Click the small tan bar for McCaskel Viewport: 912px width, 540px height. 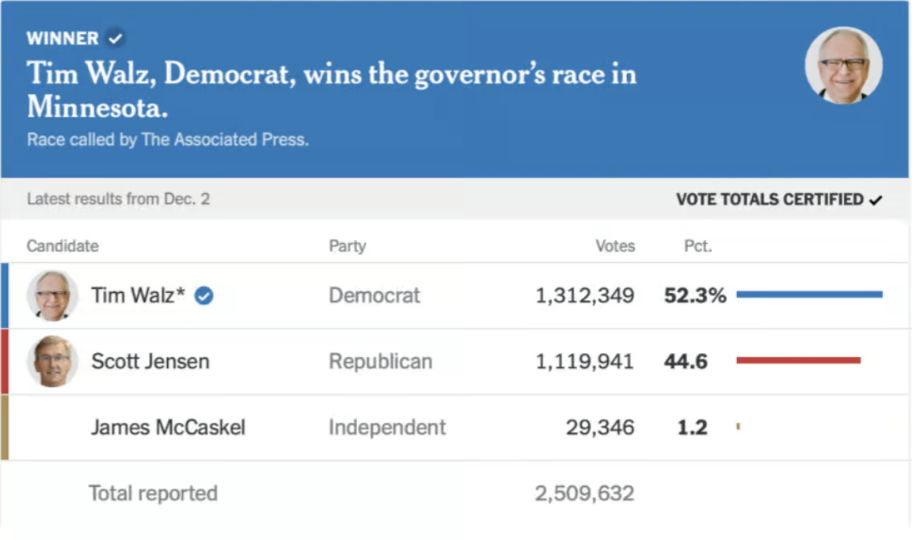click(738, 427)
